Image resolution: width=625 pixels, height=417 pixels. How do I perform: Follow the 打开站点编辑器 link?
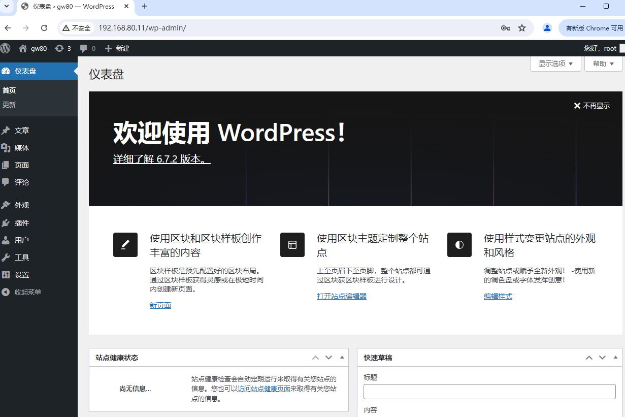342,296
